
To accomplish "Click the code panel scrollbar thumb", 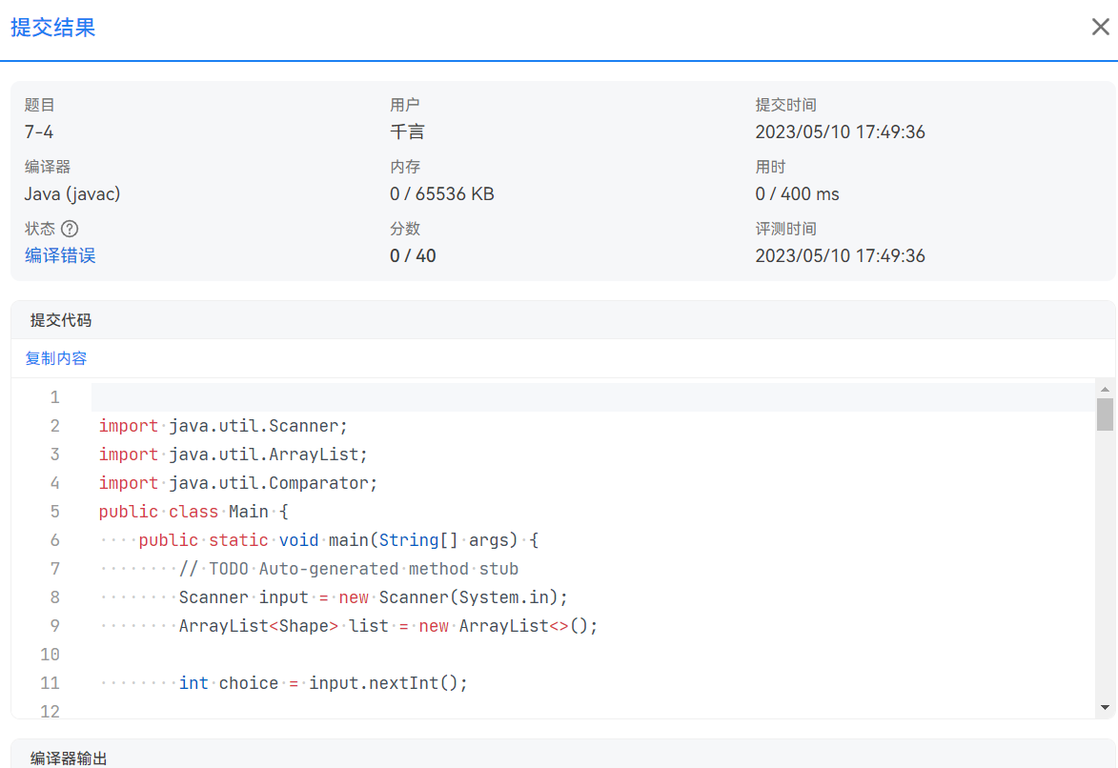I will tap(1105, 414).
